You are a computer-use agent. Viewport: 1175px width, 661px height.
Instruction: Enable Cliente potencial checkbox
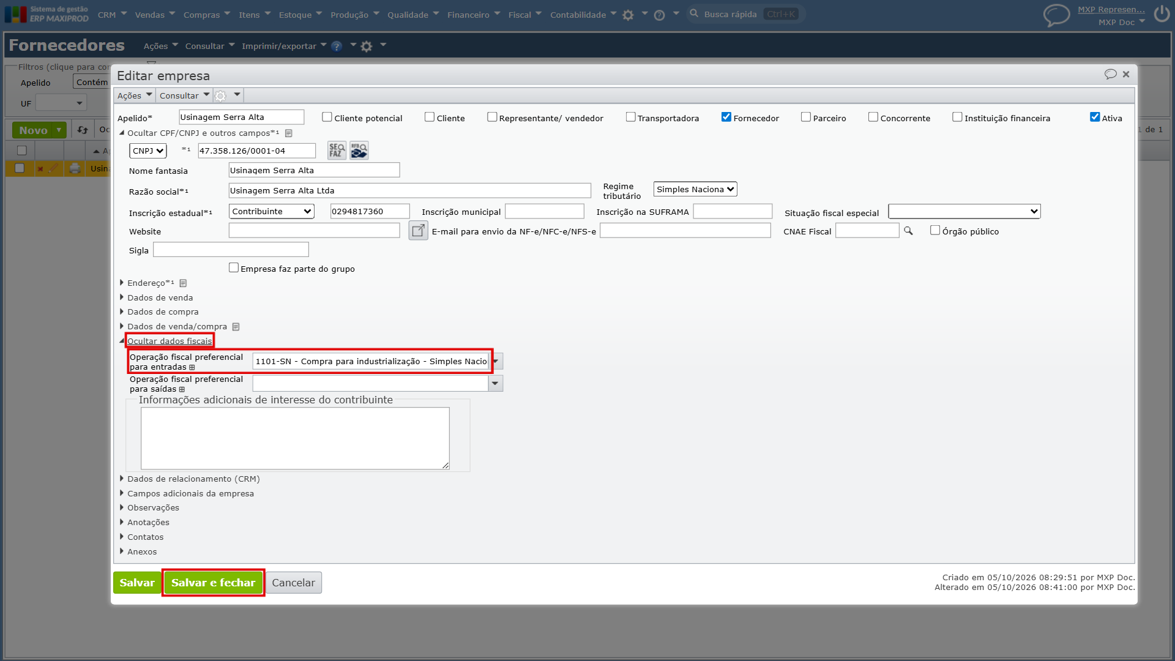click(x=327, y=117)
